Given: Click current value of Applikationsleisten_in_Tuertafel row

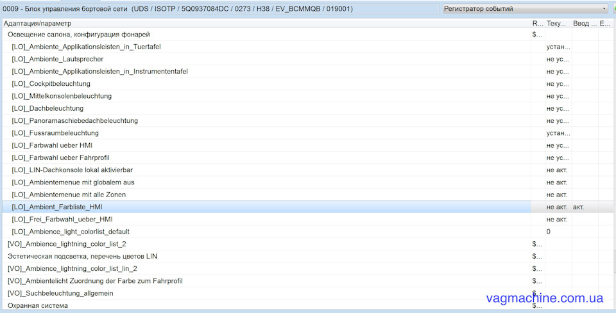Looking at the screenshot, I should pyautogui.click(x=558, y=47).
